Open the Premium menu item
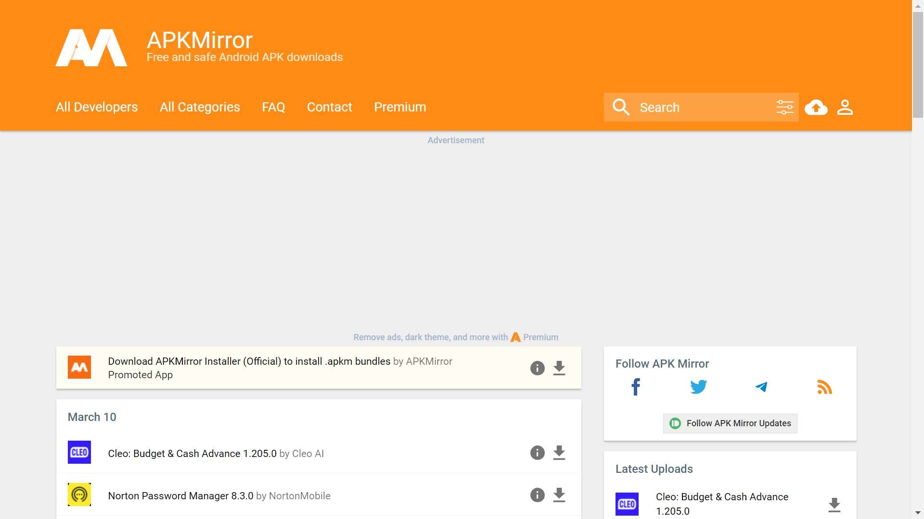Viewport: 924px width, 519px height. (x=400, y=107)
